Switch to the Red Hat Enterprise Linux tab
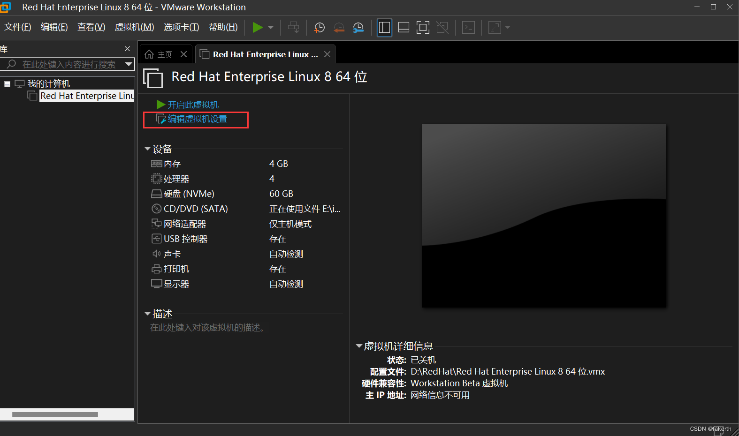The width and height of the screenshot is (739, 436). 266,54
